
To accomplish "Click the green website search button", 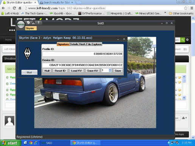I will pyautogui.click(x=183, y=40).
